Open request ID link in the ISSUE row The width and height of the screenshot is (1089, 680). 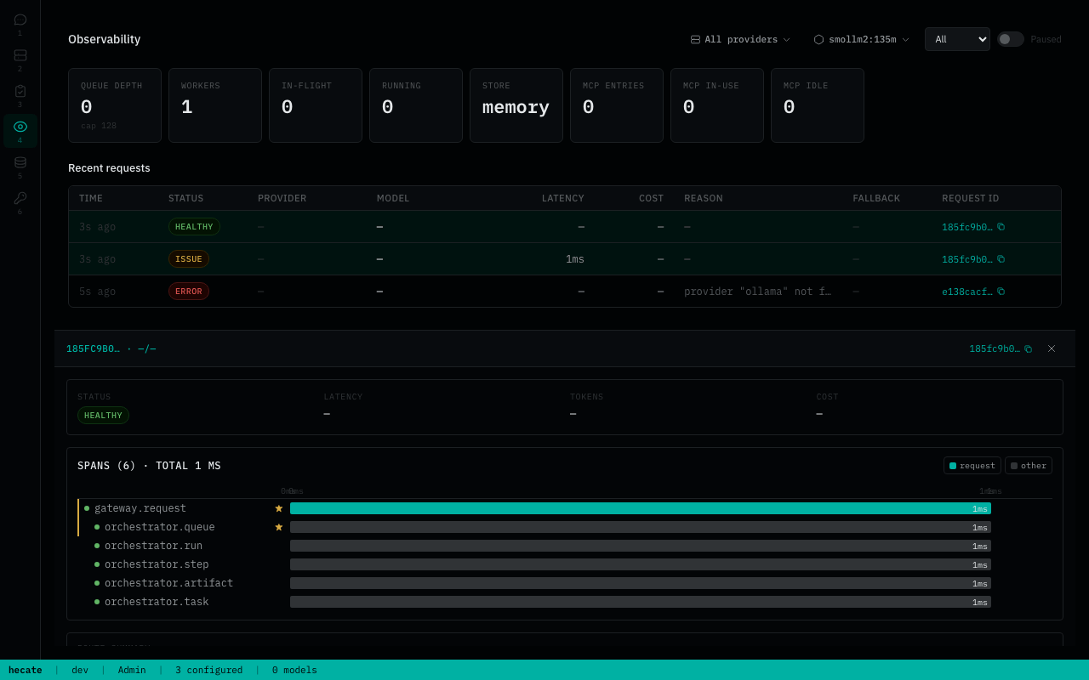click(967, 259)
